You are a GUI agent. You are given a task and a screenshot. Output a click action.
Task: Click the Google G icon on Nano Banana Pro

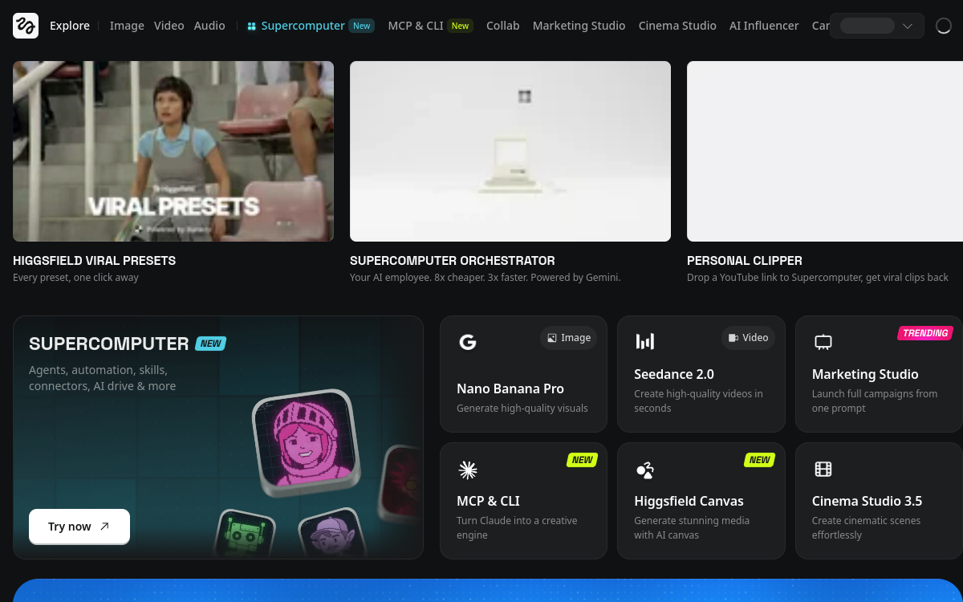[x=468, y=342]
